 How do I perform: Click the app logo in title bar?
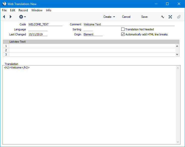pos(4,4)
